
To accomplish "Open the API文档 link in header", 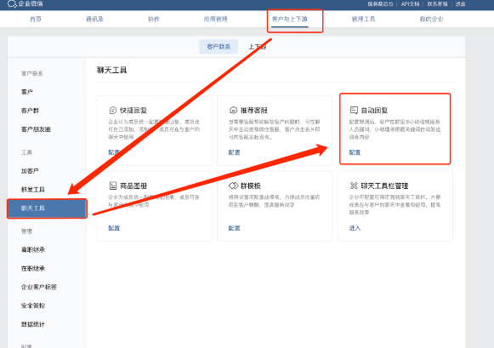I will pos(410,4).
